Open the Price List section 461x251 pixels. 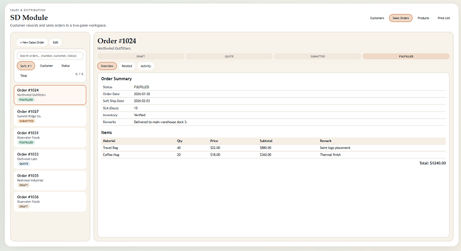click(444, 18)
